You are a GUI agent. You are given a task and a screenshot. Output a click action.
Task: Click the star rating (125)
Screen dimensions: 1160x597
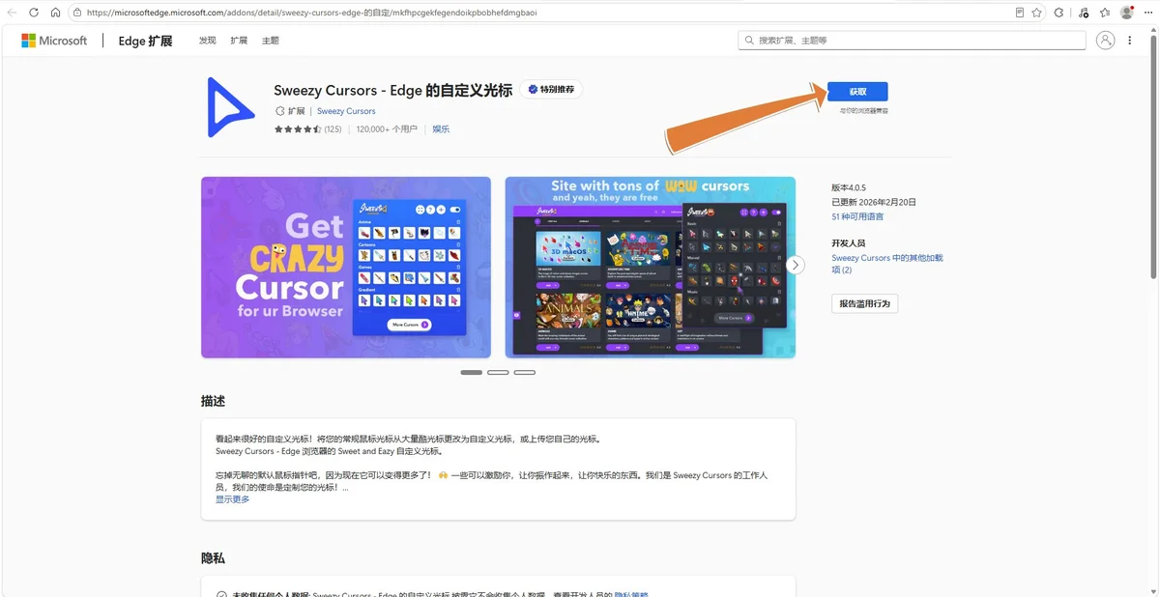[x=307, y=128]
